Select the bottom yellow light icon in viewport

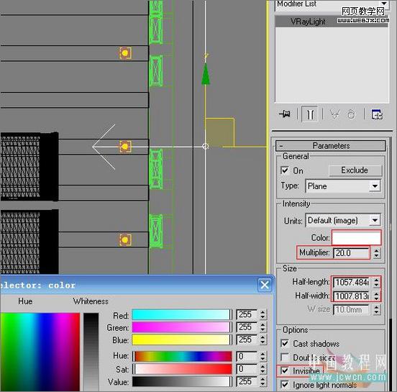[x=125, y=240]
